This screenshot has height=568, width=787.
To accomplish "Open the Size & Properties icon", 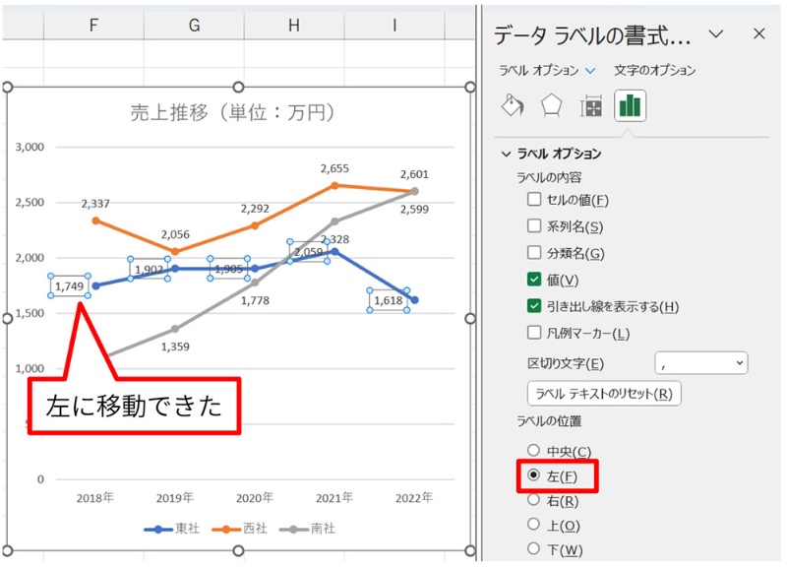I will point(590,103).
